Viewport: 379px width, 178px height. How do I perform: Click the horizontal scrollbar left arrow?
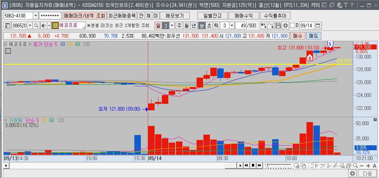[6, 165]
